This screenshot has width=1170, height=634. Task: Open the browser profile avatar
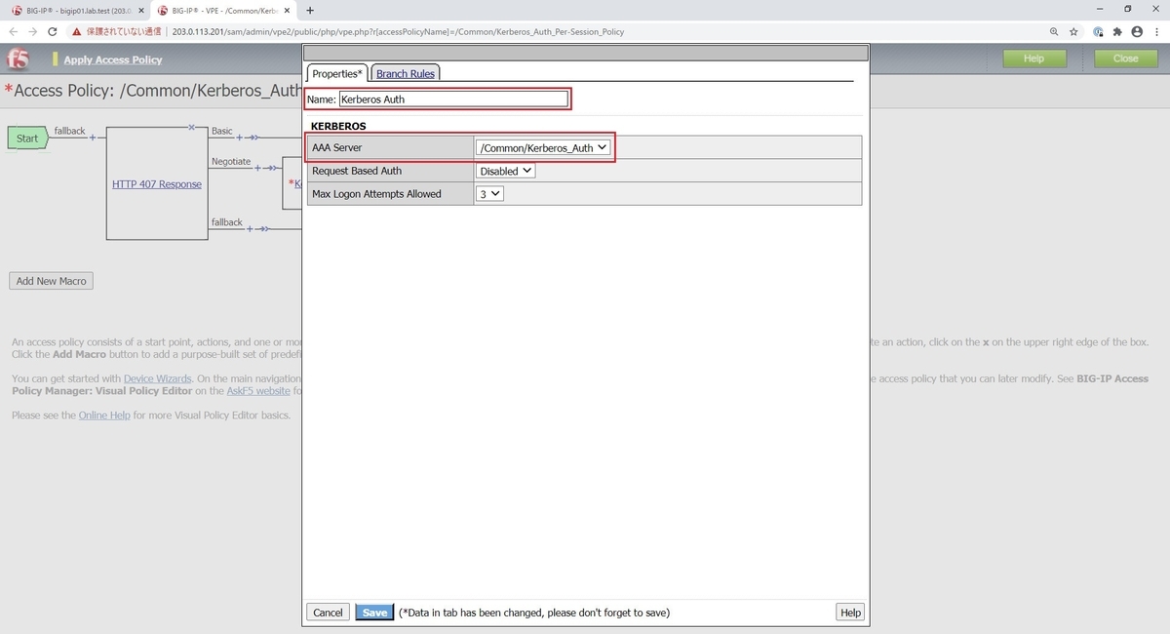[1137, 31]
